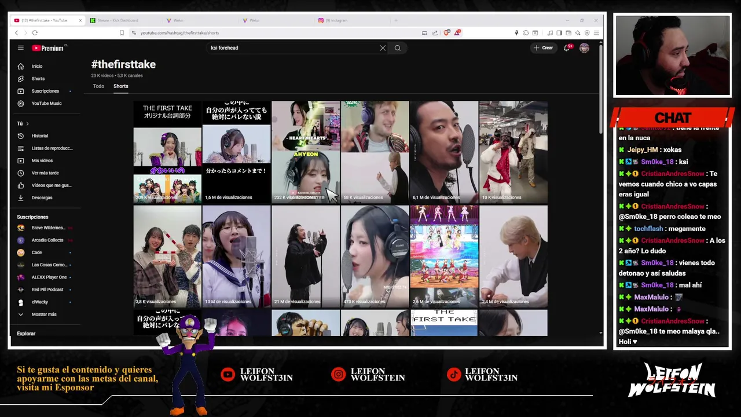Click the Explorar heading in the sidebar
The width and height of the screenshot is (741, 417).
pos(26,334)
